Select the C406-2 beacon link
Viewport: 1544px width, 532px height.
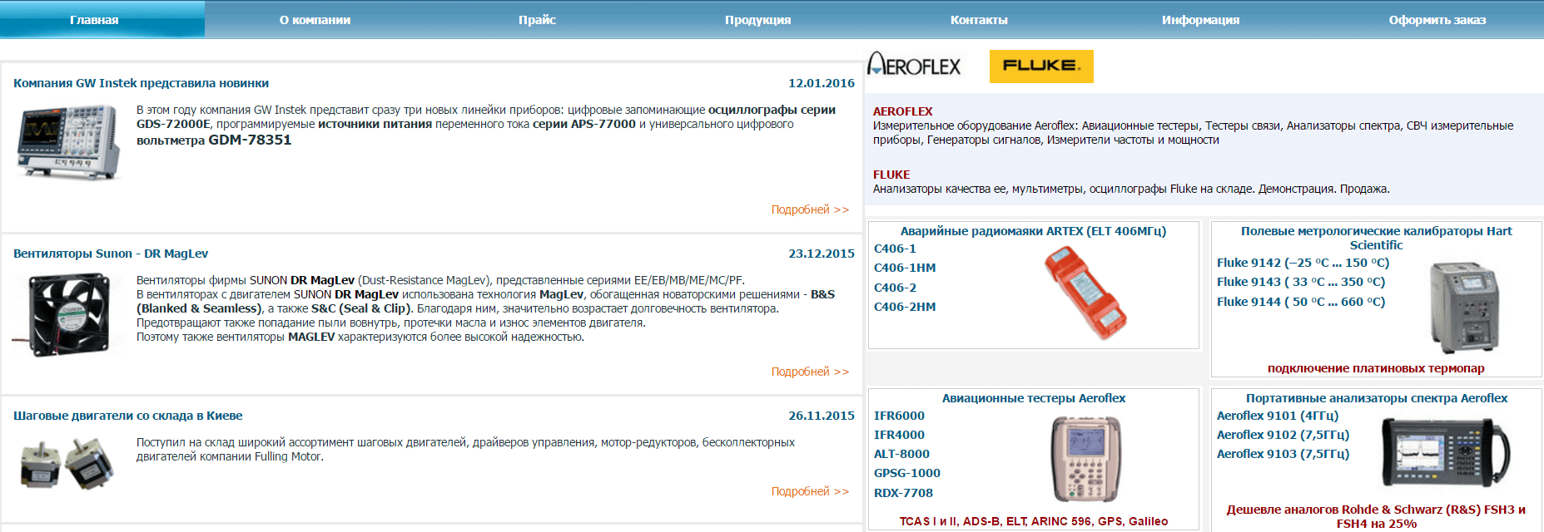tap(895, 288)
